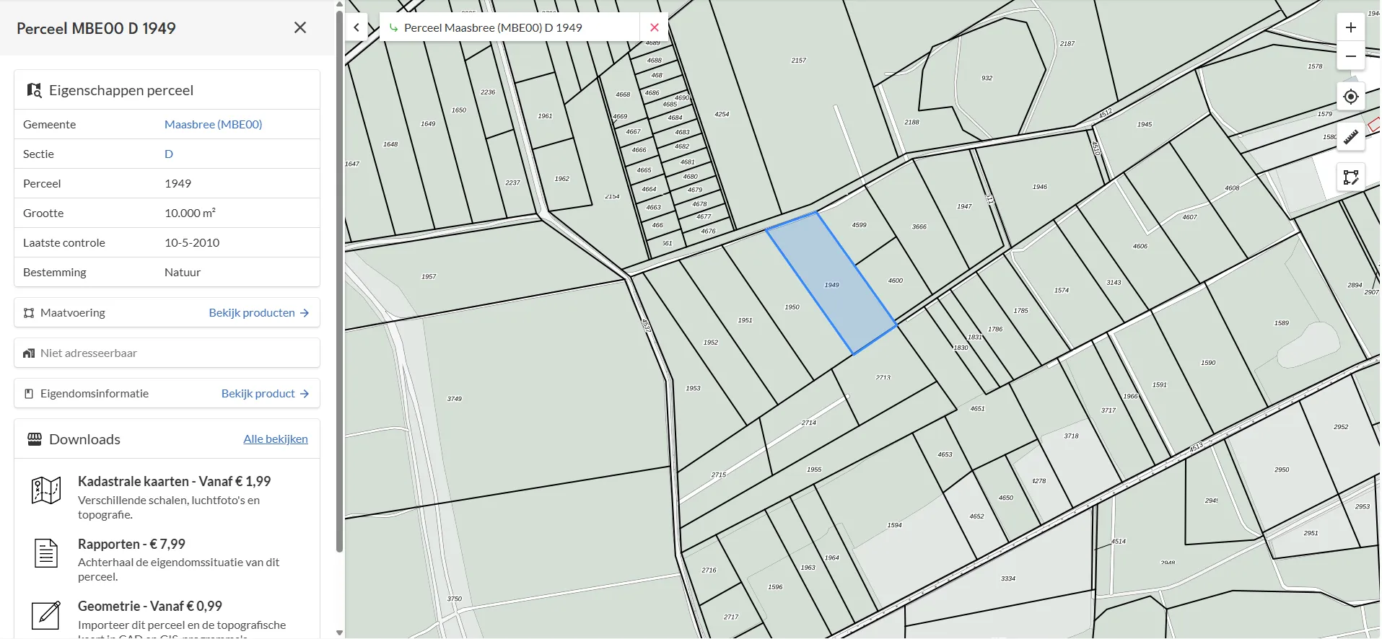Select parcel 1946 on the map
This screenshot has width=1382, height=639.
point(1040,187)
